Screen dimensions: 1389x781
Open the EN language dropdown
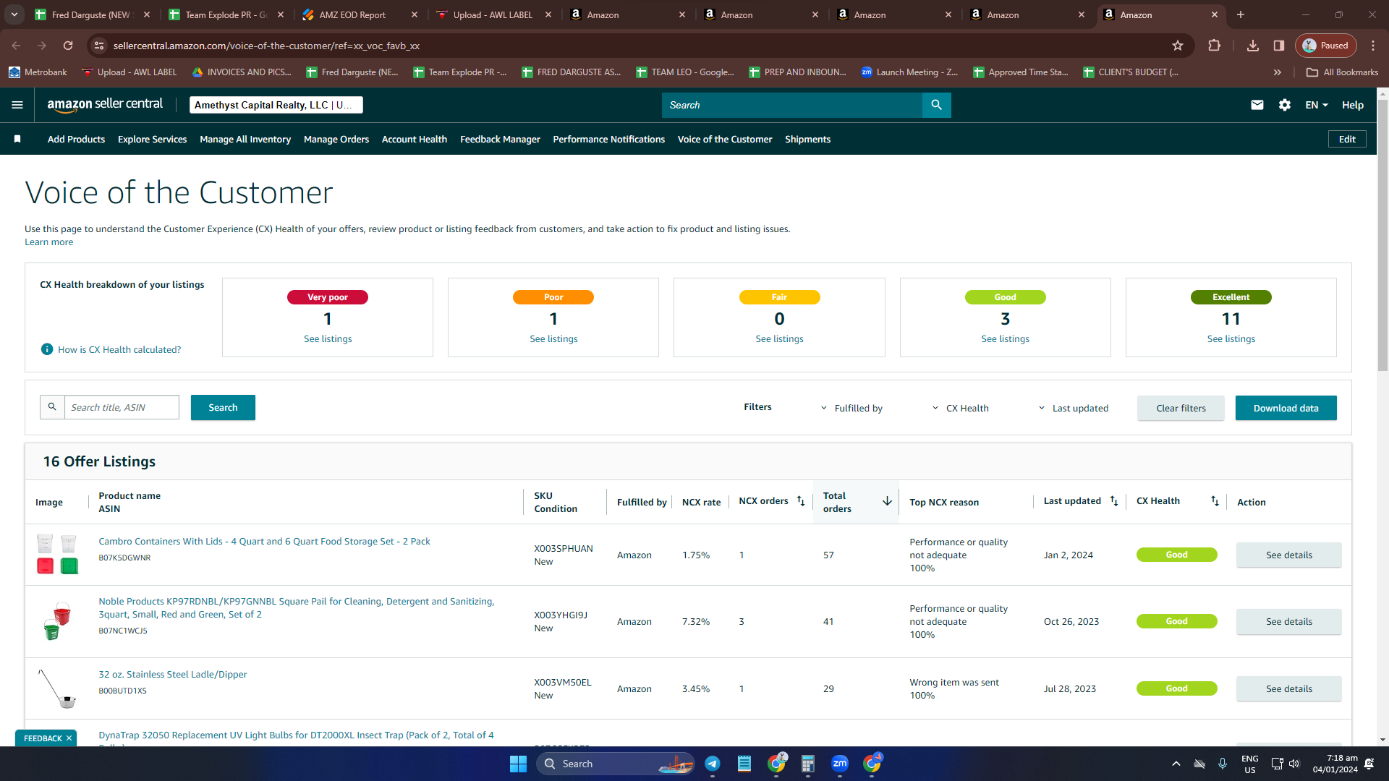(x=1317, y=105)
